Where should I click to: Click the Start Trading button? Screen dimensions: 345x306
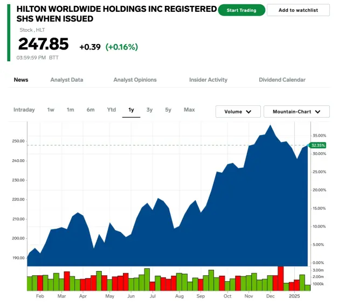click(x=241, y=10)
